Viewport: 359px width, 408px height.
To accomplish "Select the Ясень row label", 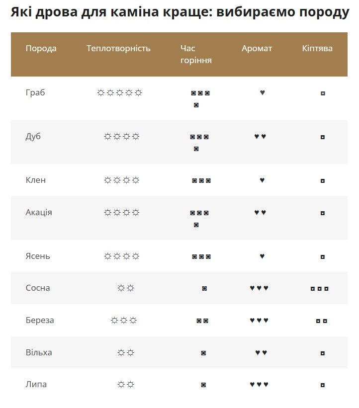I will coord(38,256).
